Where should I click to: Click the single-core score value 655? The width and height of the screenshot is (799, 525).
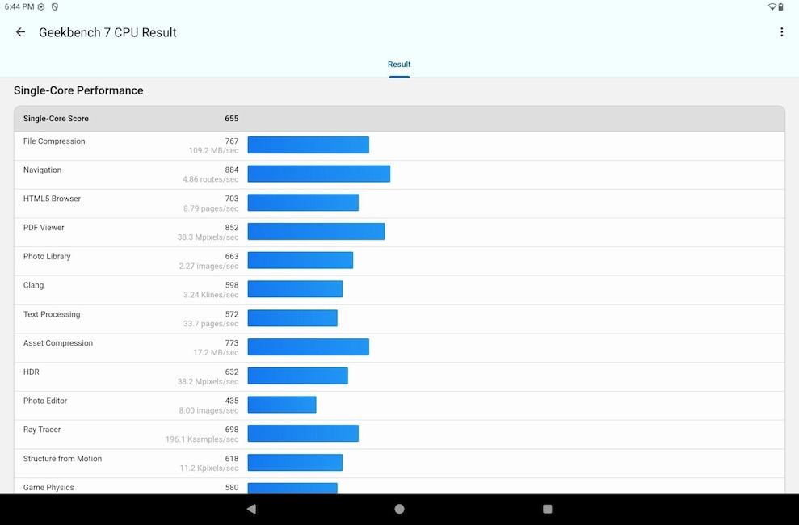pos(231,119)
